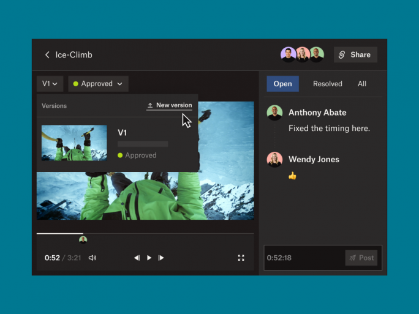Screen dimensions: 419x314
Task: Switch to the Resolved comments tab
Action: tap(328, 84)
